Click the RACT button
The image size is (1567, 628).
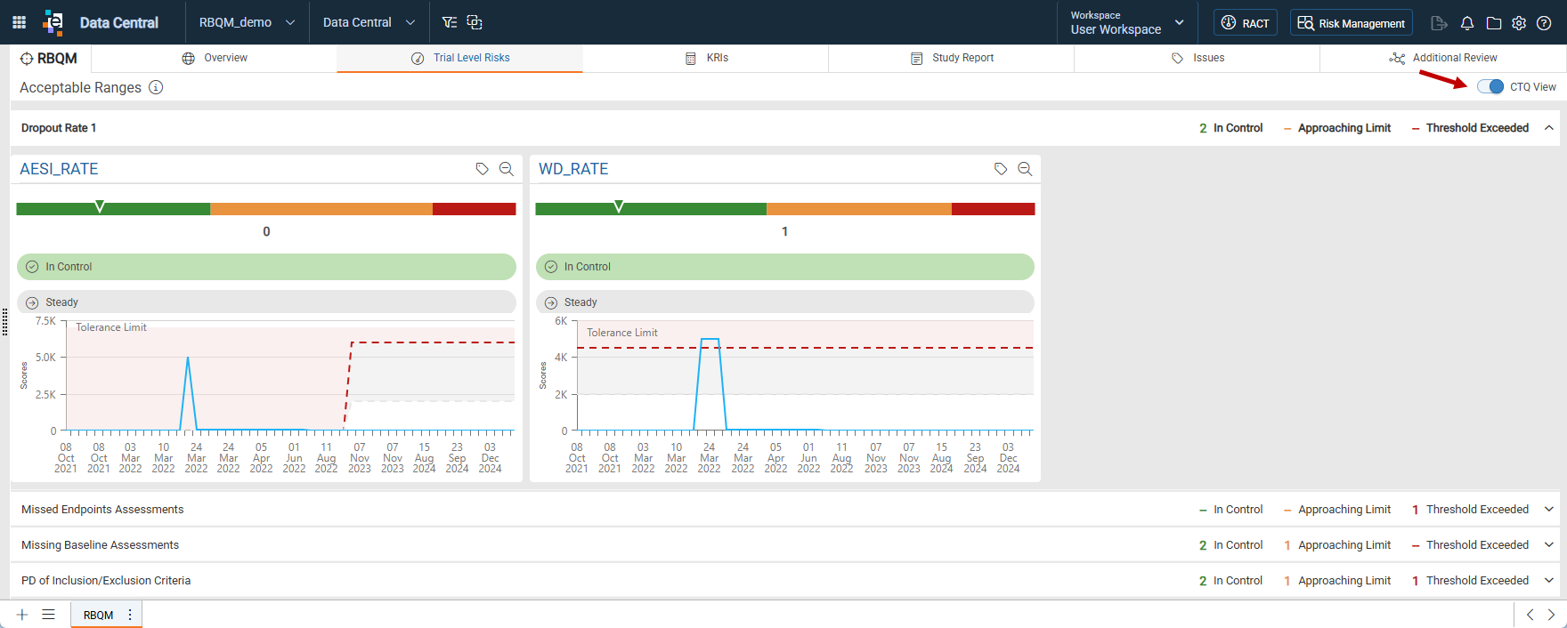pyautogui.click(x=1246, y=23)
